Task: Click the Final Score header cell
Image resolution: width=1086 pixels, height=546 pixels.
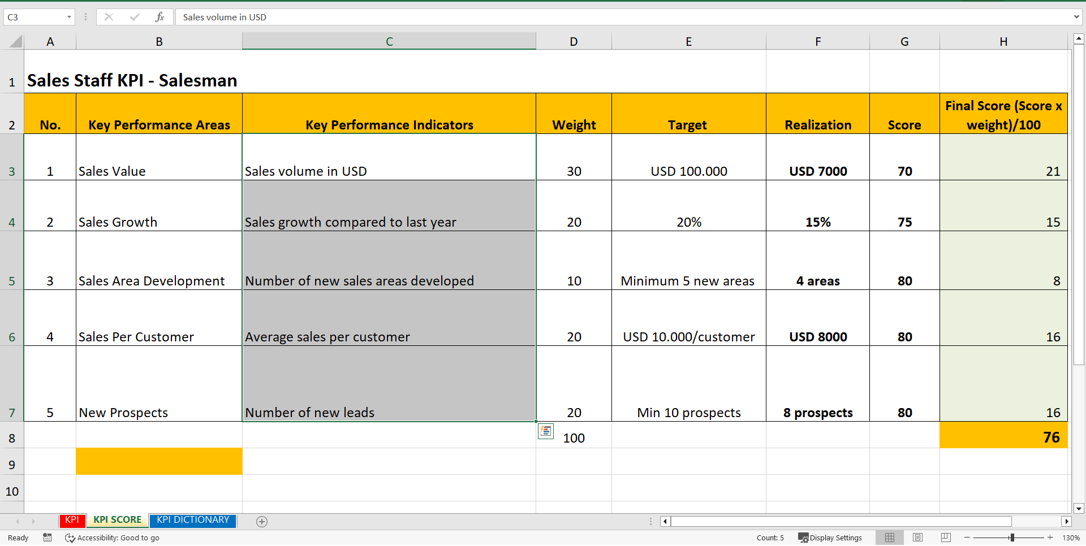Action: [x=1003, y=114]
